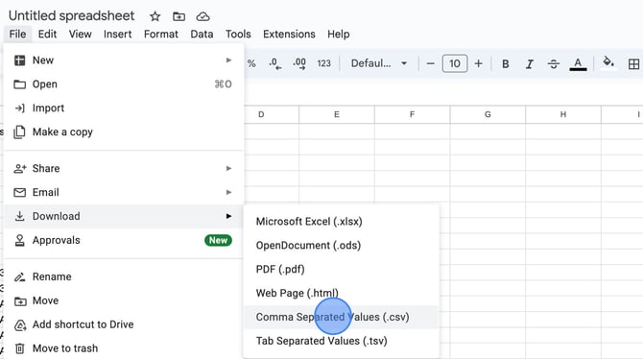The height and width of the screenshot is (359, 643).
Task: Click the font size field showing 10
Action: click(454, 63)
